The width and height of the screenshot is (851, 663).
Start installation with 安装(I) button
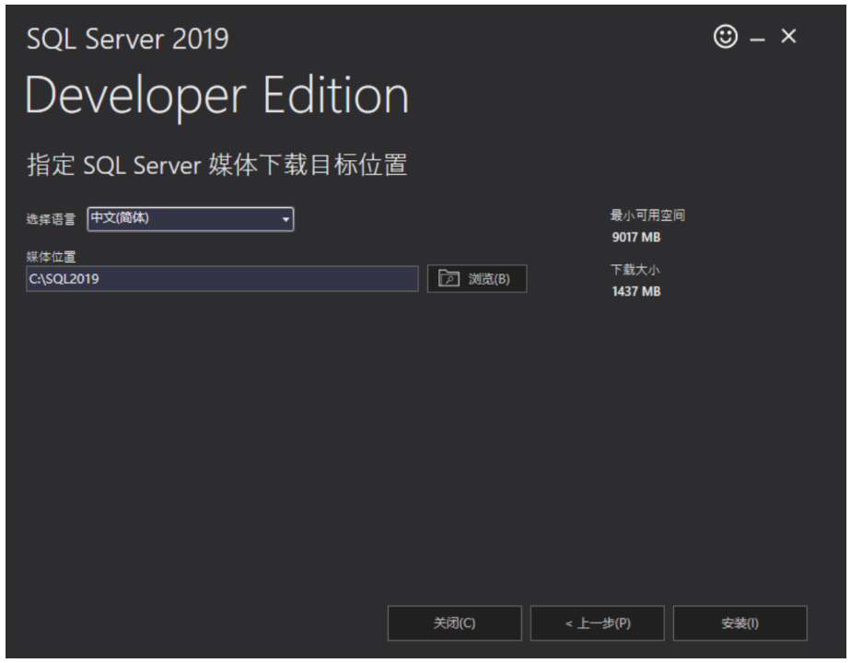pyautogui.click(x=740, y=623)
